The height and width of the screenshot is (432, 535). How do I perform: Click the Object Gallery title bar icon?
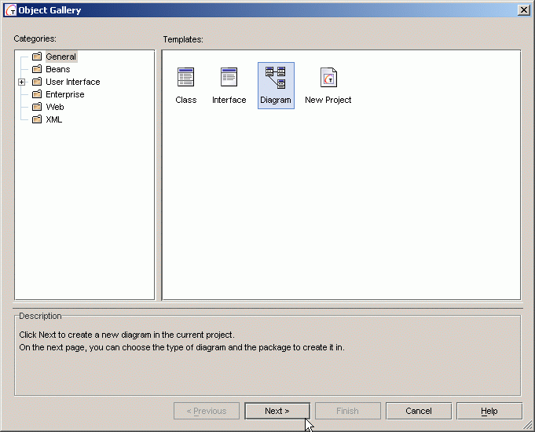pos(10,10)
